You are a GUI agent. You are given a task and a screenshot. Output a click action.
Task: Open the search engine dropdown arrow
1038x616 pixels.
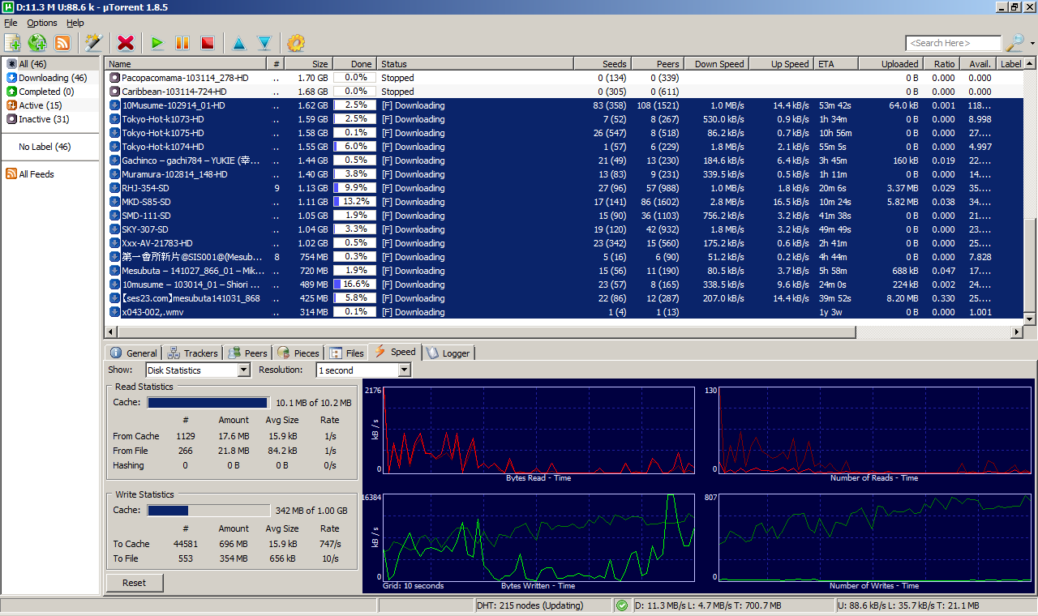[x=1032, y=44]
